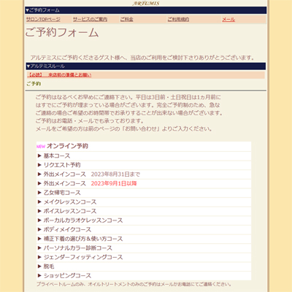Open the ご料金 navigation link
Screen dimensions: 292x292
(126, 19)
